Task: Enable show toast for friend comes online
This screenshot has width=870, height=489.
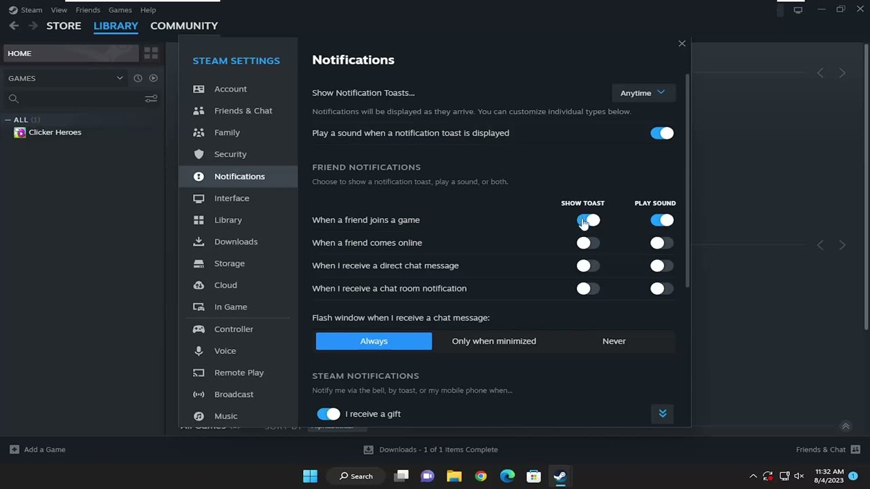Action: pyautogui.click(x=589, y=243)
